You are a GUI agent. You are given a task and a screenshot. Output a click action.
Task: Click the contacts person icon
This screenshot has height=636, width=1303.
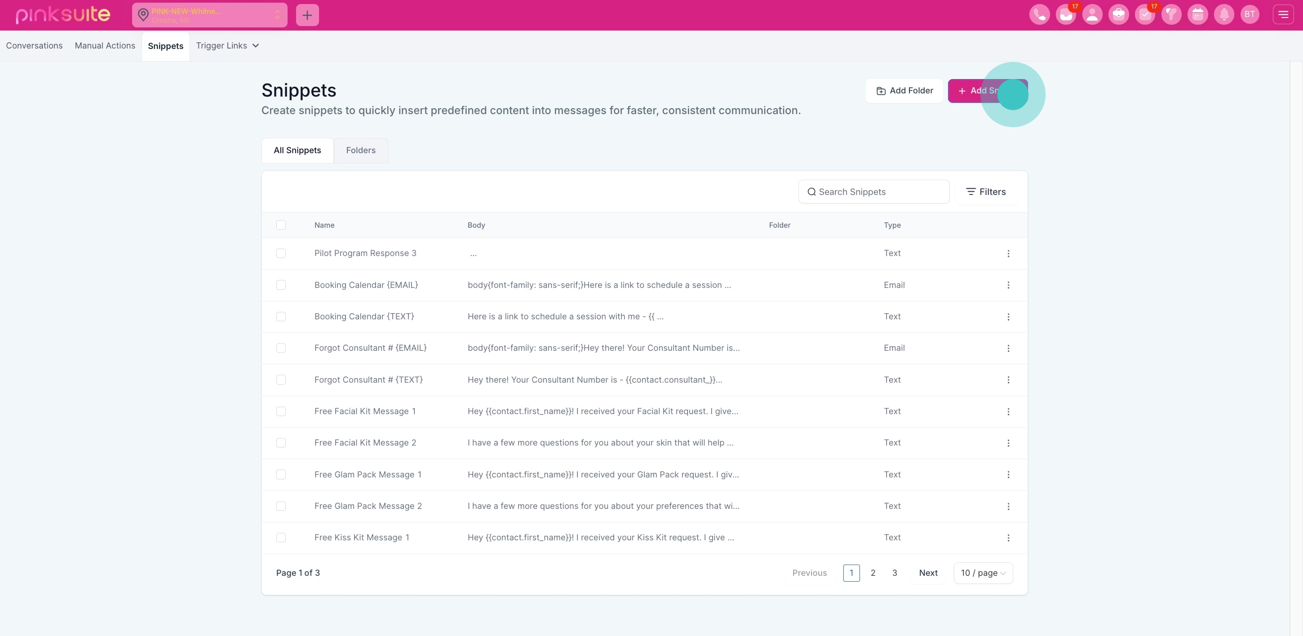[x=1092, y=15]
